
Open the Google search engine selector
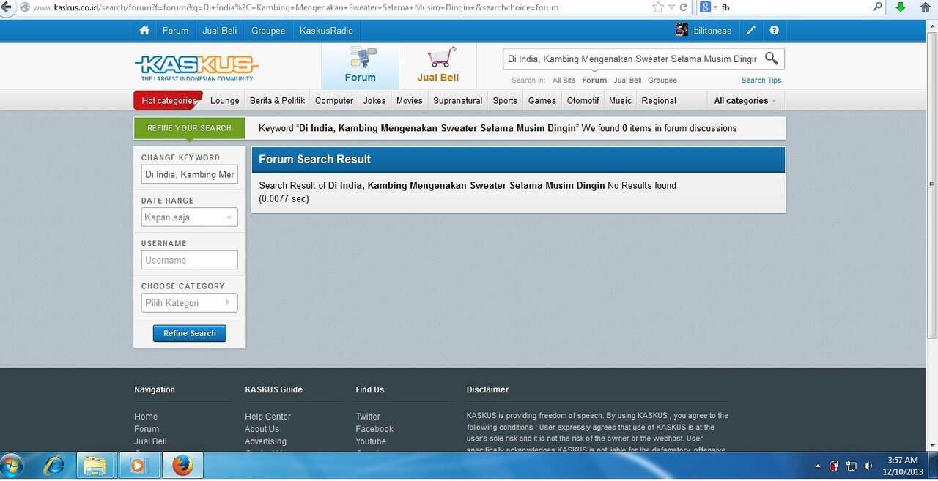708,7
